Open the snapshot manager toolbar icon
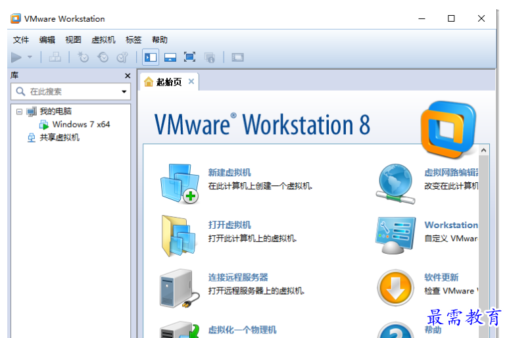The width and height of the screenshot is (507, 338). click(122, 58)
